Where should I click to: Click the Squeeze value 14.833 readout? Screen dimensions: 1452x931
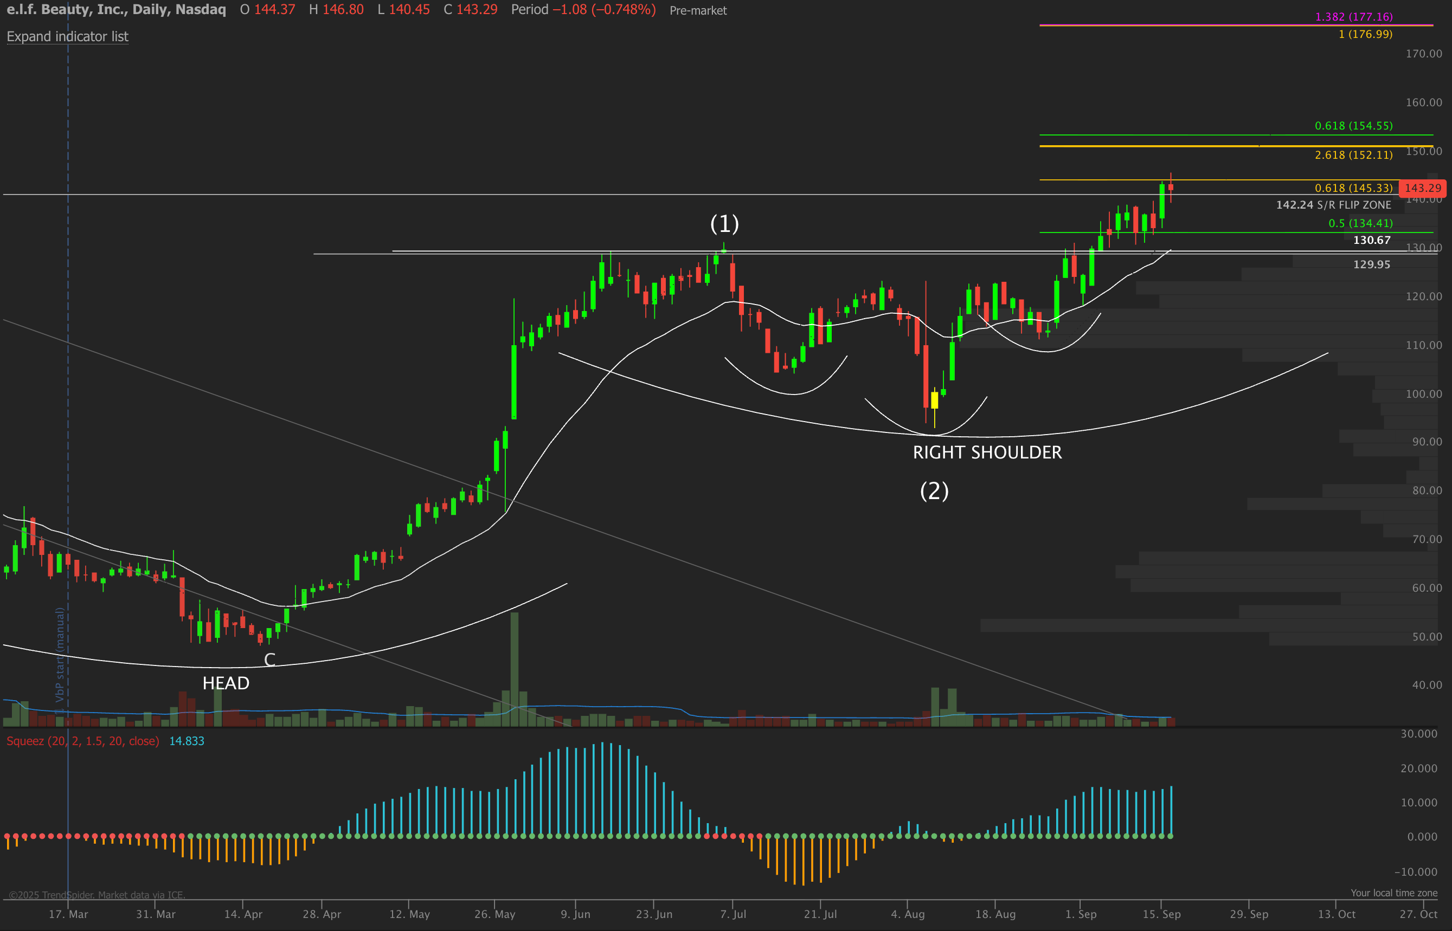pos(187,741)
